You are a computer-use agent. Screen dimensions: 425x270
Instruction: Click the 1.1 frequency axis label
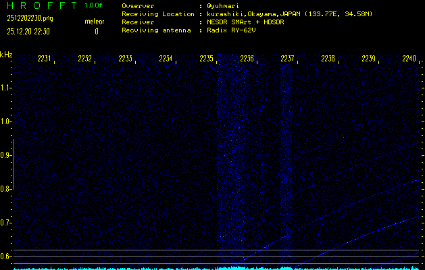click(6, 88)
